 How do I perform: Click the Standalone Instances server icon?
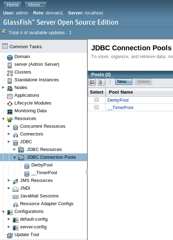click(10, 81)
